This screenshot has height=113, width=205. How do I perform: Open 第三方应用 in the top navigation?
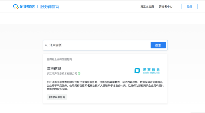coord(147,7)
